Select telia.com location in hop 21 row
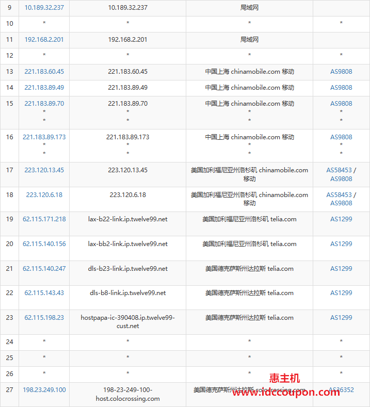 tap(249, 268)
